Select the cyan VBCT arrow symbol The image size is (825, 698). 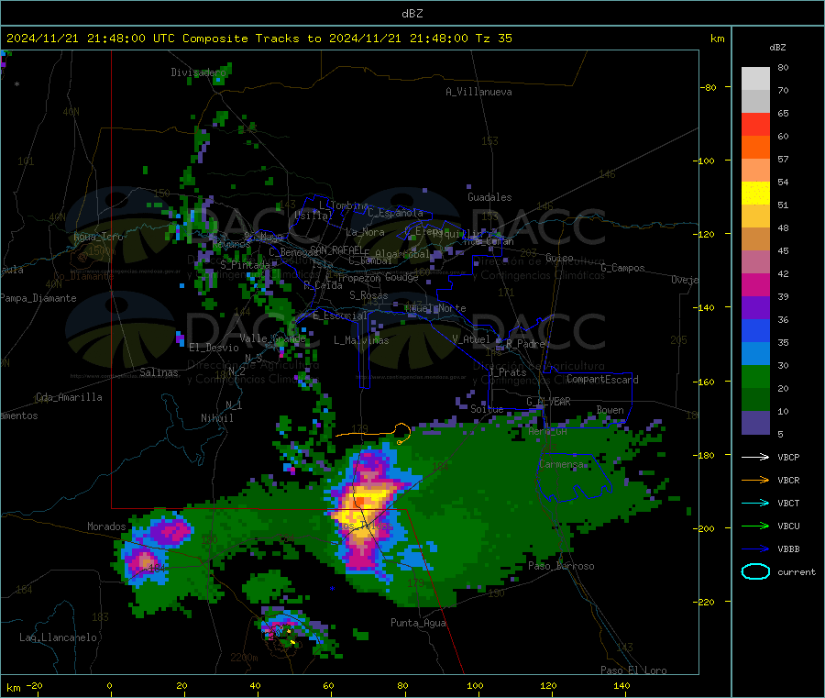coord(755,503)
